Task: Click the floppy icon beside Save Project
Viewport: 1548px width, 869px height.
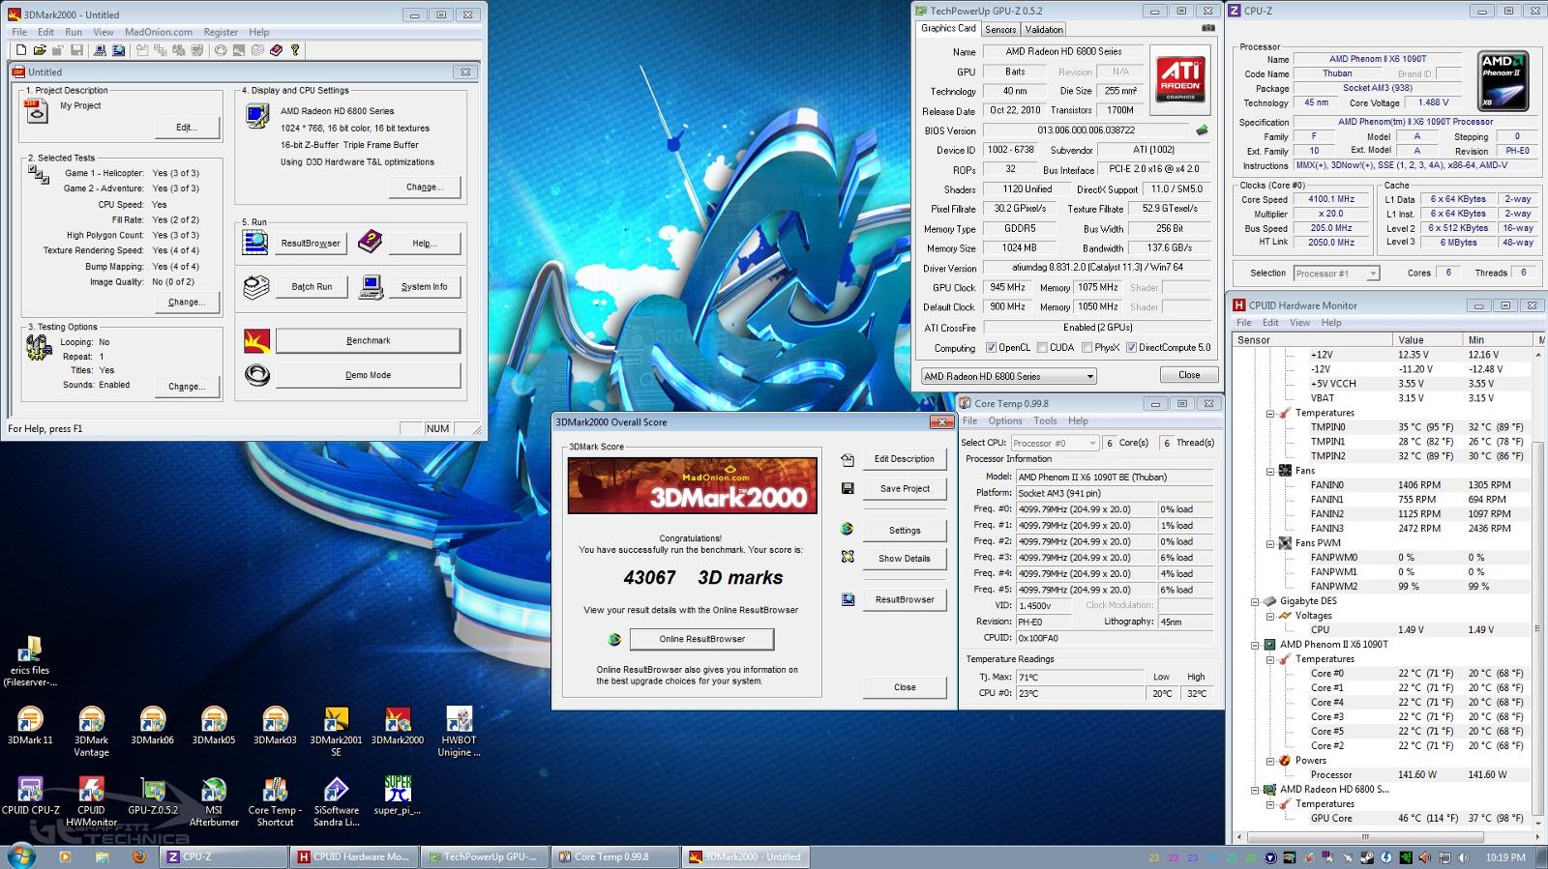Action: click(x=848, y=489)
